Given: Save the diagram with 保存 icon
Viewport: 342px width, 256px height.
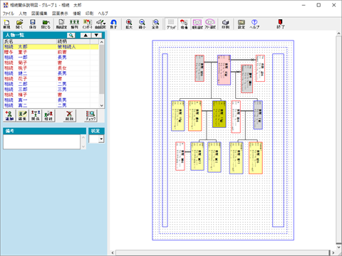Looking at the screenshot, I should (33, 24).
